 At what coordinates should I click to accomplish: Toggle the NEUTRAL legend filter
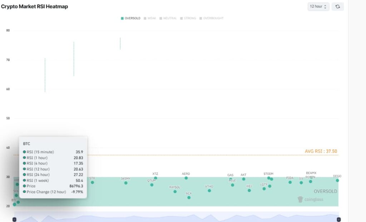click(168, 18)
